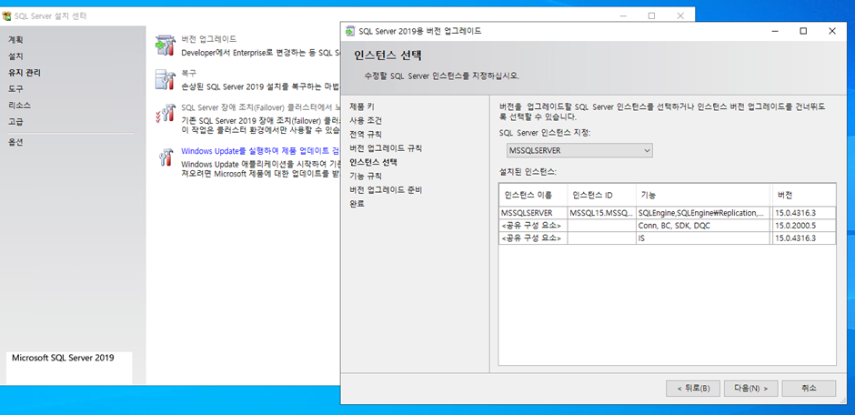The height and width of the screenshot is (415, 855).
Task: Click the 복구 heading in setup center
Action: [188, 73]
